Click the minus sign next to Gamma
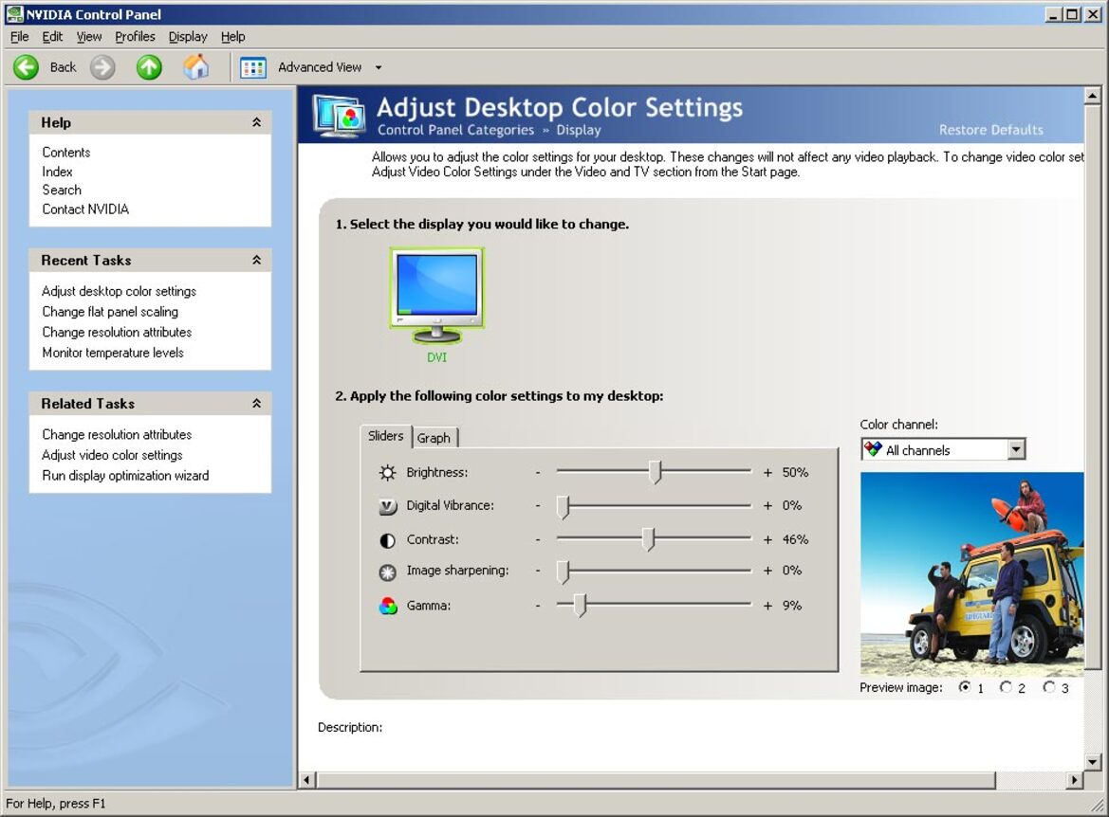1109x817 pixels. (538, 606)
